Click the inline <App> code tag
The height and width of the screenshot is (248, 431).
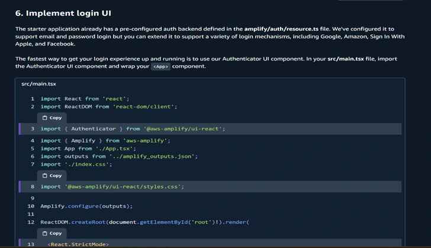pos(160,66)
